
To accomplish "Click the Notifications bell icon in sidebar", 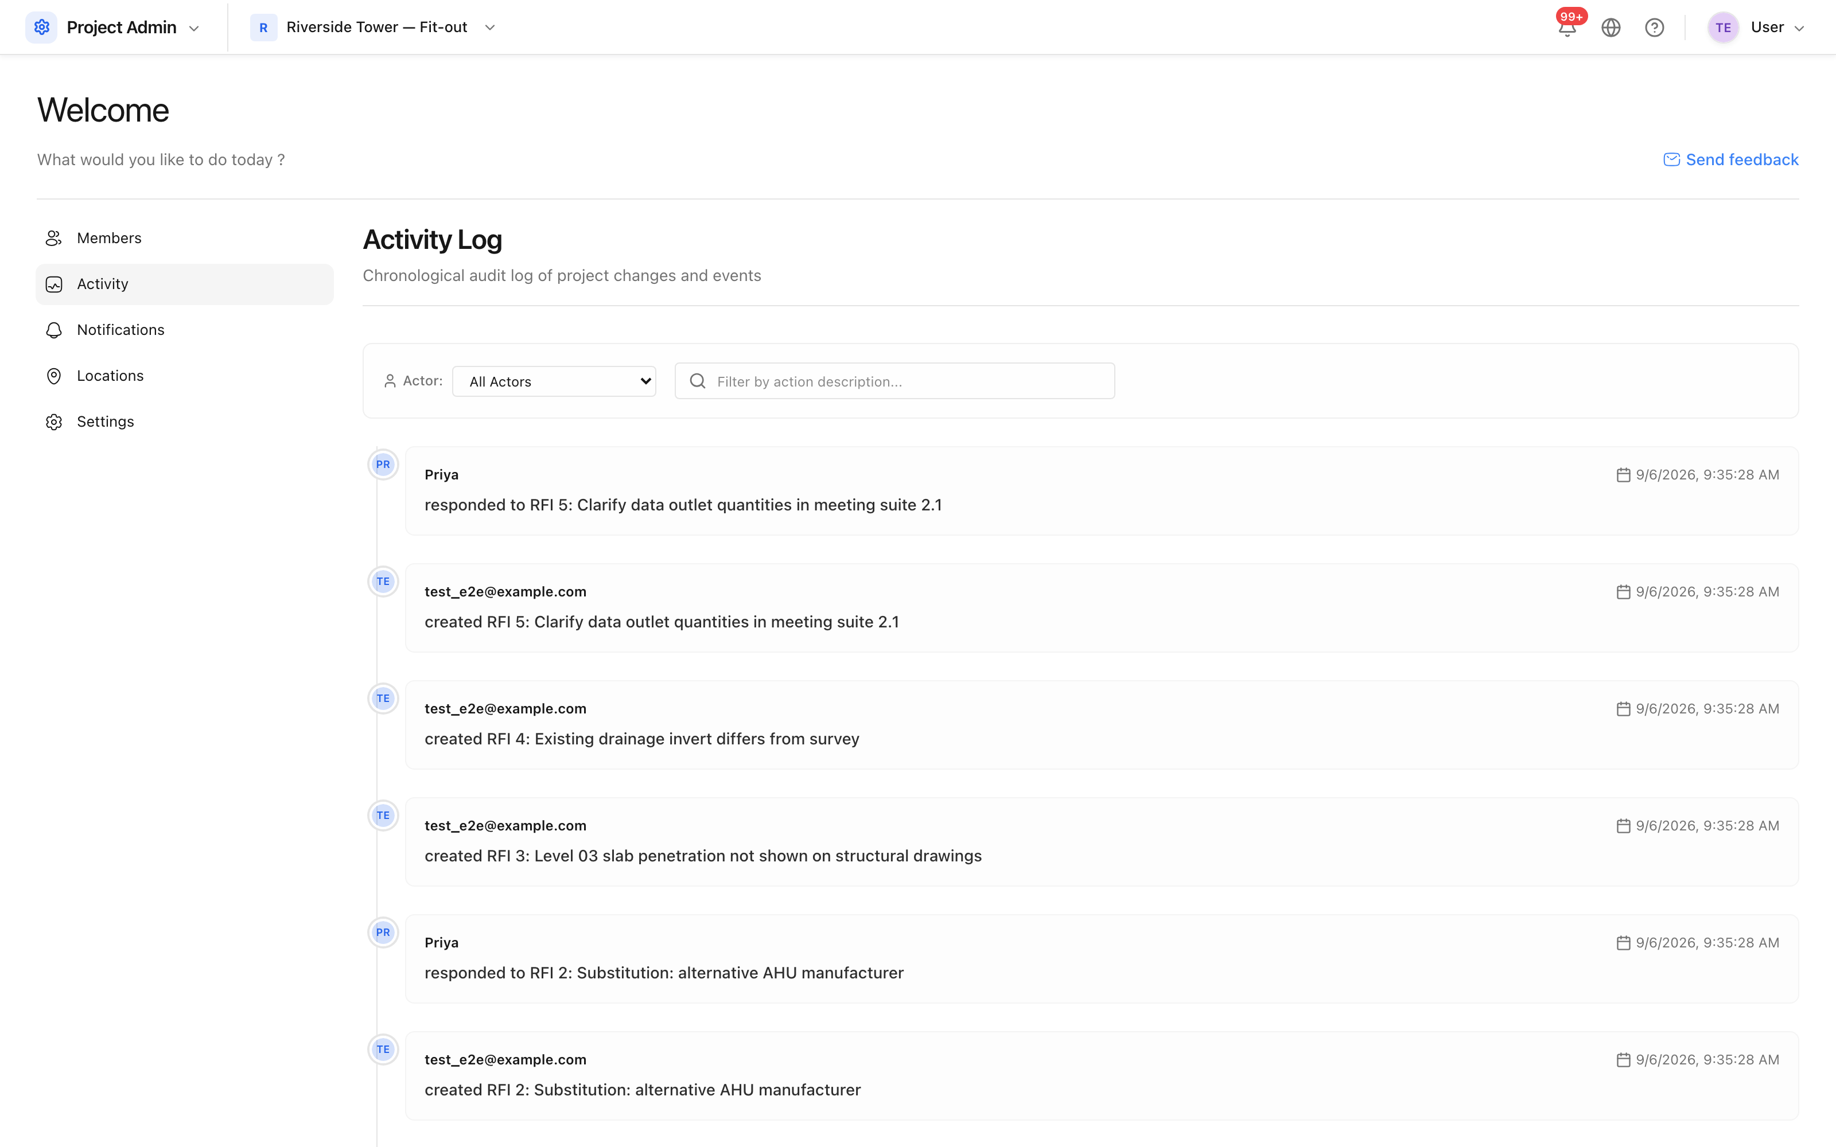I will point(54,330).
